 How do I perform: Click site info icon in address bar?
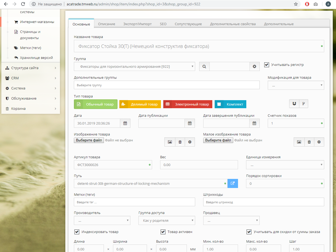click(x=33, y=4)
